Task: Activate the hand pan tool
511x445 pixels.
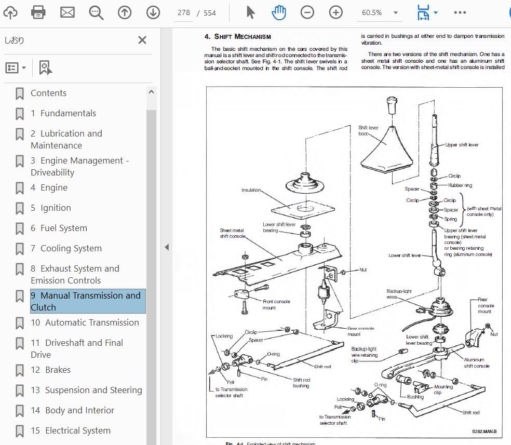Action: click(x=279, y=12)
